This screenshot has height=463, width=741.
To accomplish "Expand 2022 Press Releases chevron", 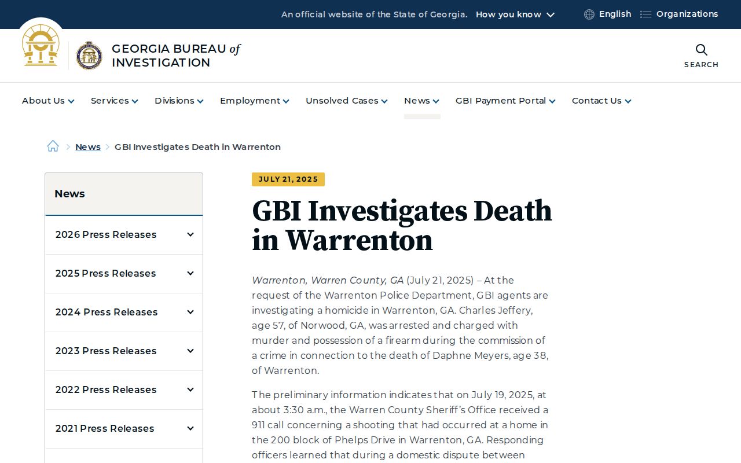I will click(x=190, y=389).
